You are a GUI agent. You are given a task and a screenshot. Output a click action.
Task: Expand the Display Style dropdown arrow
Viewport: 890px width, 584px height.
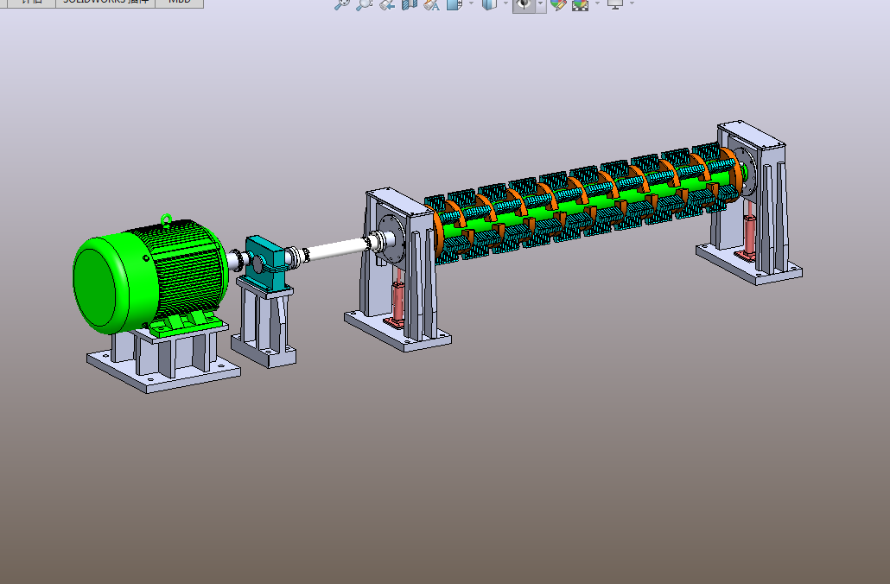pyautogui.click(x=505, y=4)
